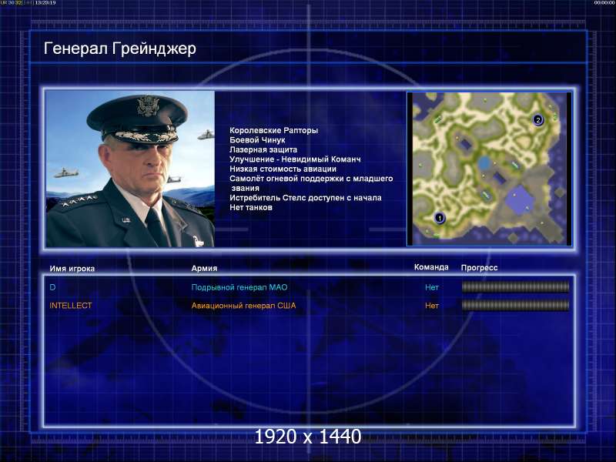616x462 pixels.
Task: Click the timer readout at top-right corner
Action: click(604, 2)
